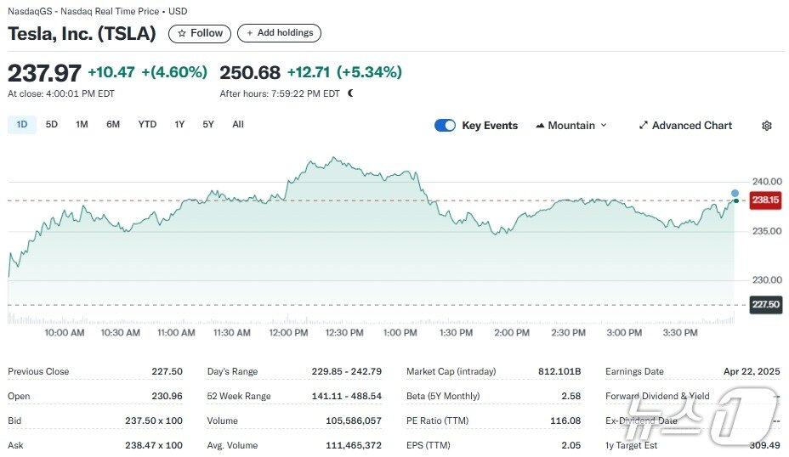Select the 1M chart range
The width and height of the screenshot is (789, 457).
tap(82, 125)
